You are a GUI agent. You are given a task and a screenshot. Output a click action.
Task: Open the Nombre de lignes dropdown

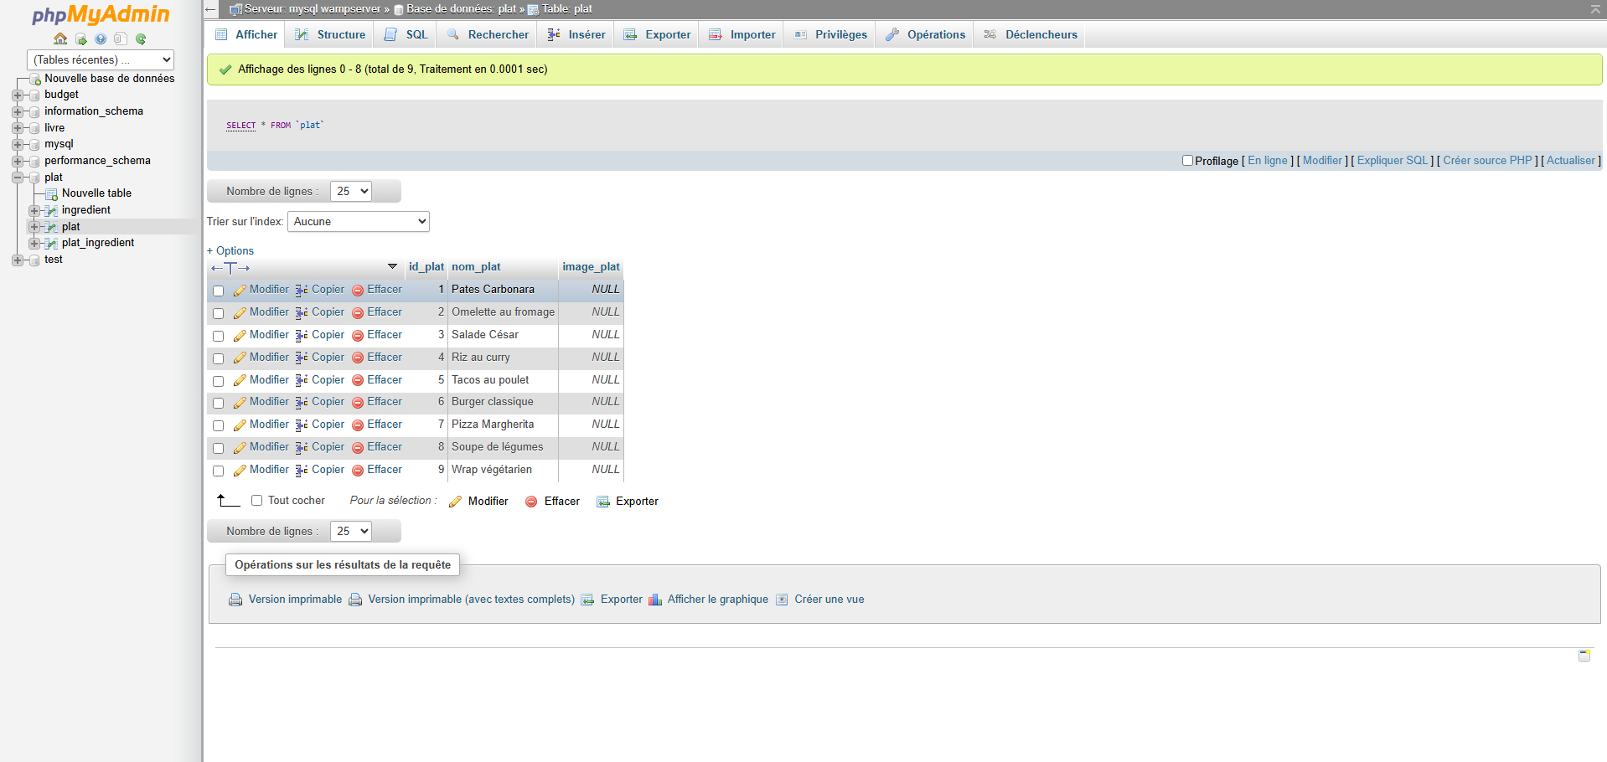tap(350, 191)
